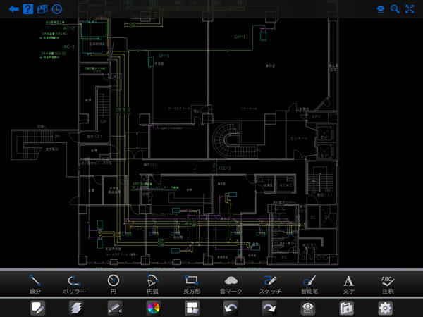This screenshot has width=423, height=317.
Task: Select the 智能笔 smart pen tool
Action: point(309,284)
